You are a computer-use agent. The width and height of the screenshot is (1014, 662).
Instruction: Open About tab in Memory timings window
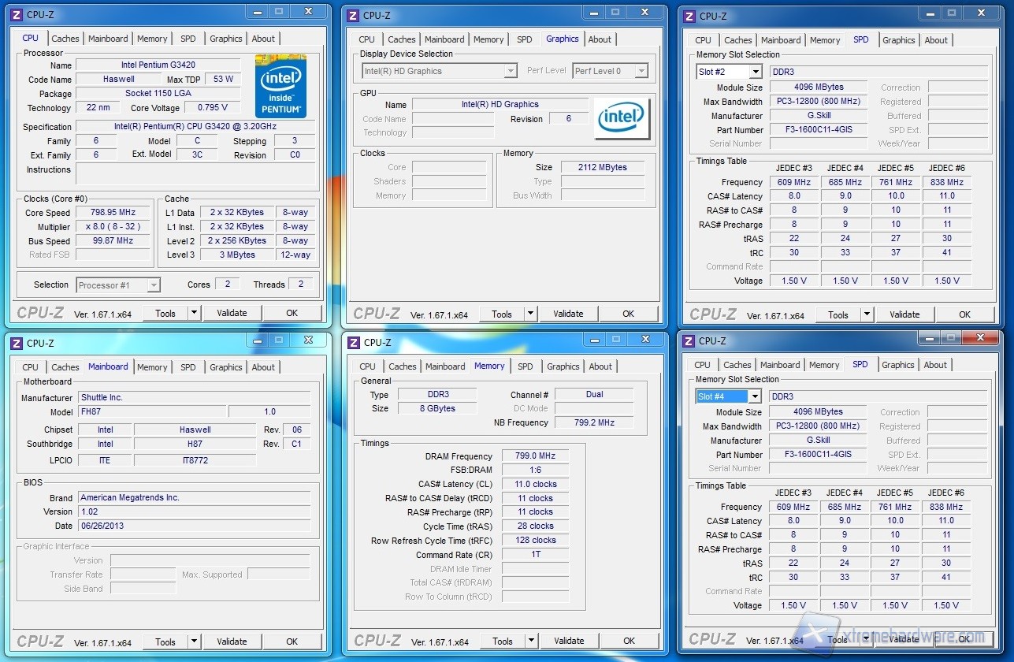click(600, 366)
